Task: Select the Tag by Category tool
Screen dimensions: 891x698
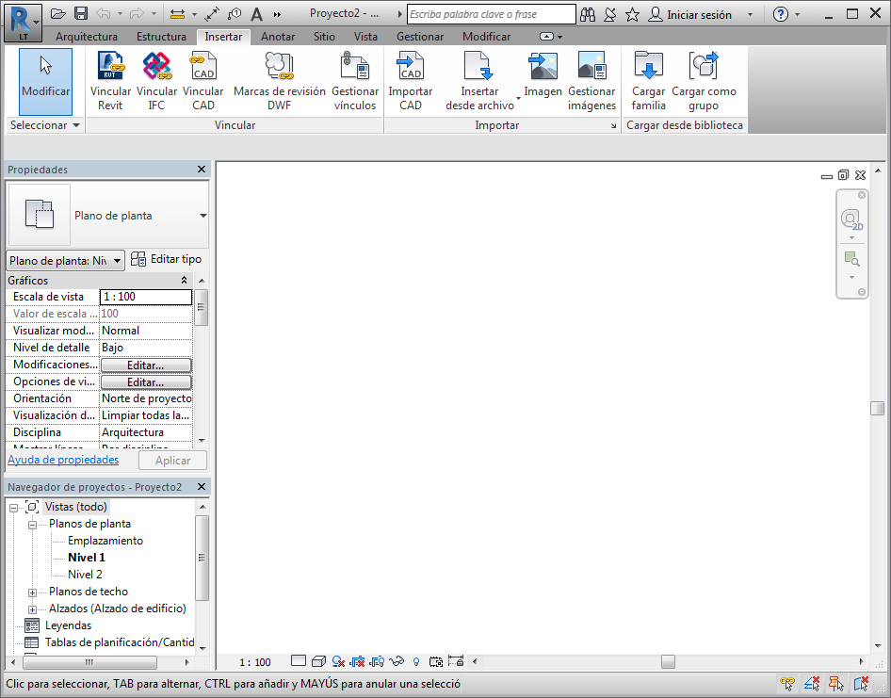Action: (x=235, y=14)
